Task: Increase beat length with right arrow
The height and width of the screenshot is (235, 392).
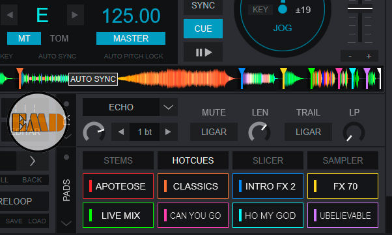Action: tap(168, 132)
